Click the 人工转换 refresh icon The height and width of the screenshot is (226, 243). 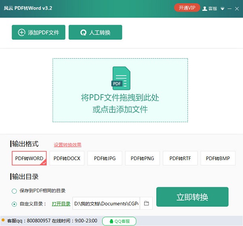pyautogui.click(x=83, y=32)
